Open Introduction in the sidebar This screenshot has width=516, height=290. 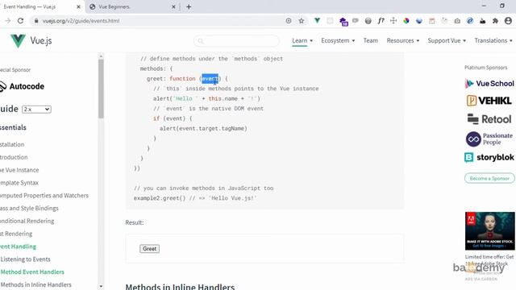[14, 157]
